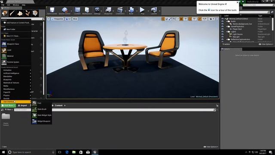
Task: Click the green Add New button
Action: coord(8,105)
